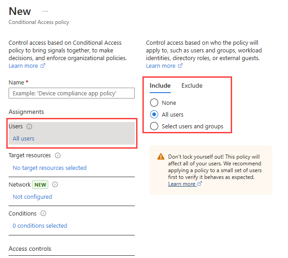The height and width of the screenshot is (258, 288).
Task: Open 0 conditions selected link
Action: click(40, 225)
